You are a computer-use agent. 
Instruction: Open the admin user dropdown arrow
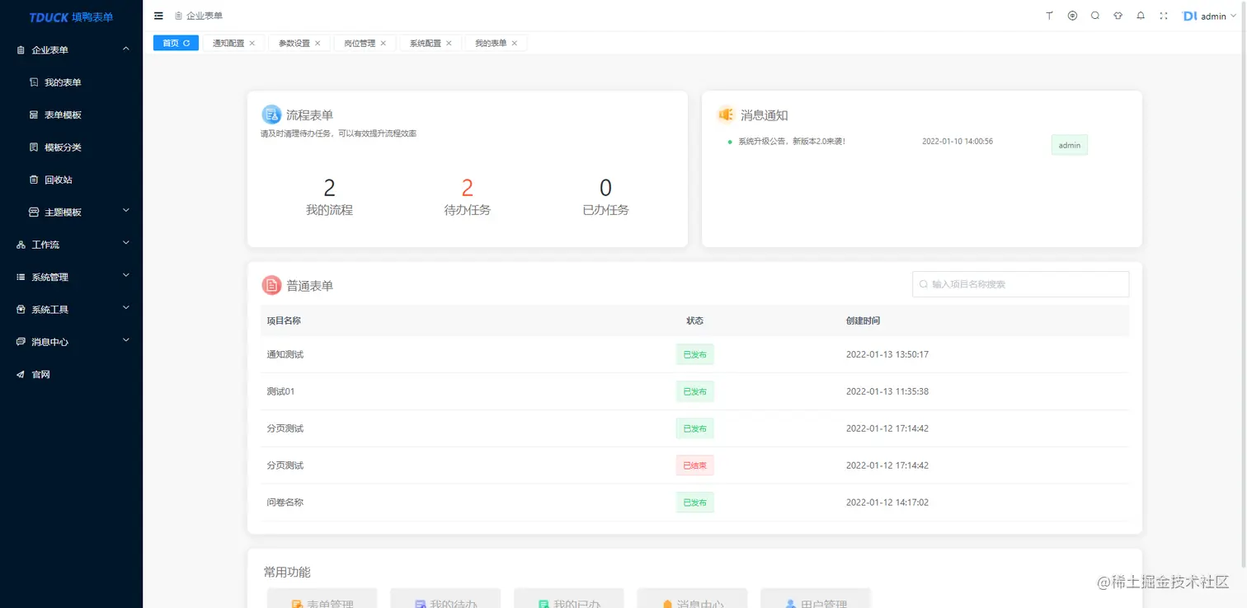tap(1233, 16)
